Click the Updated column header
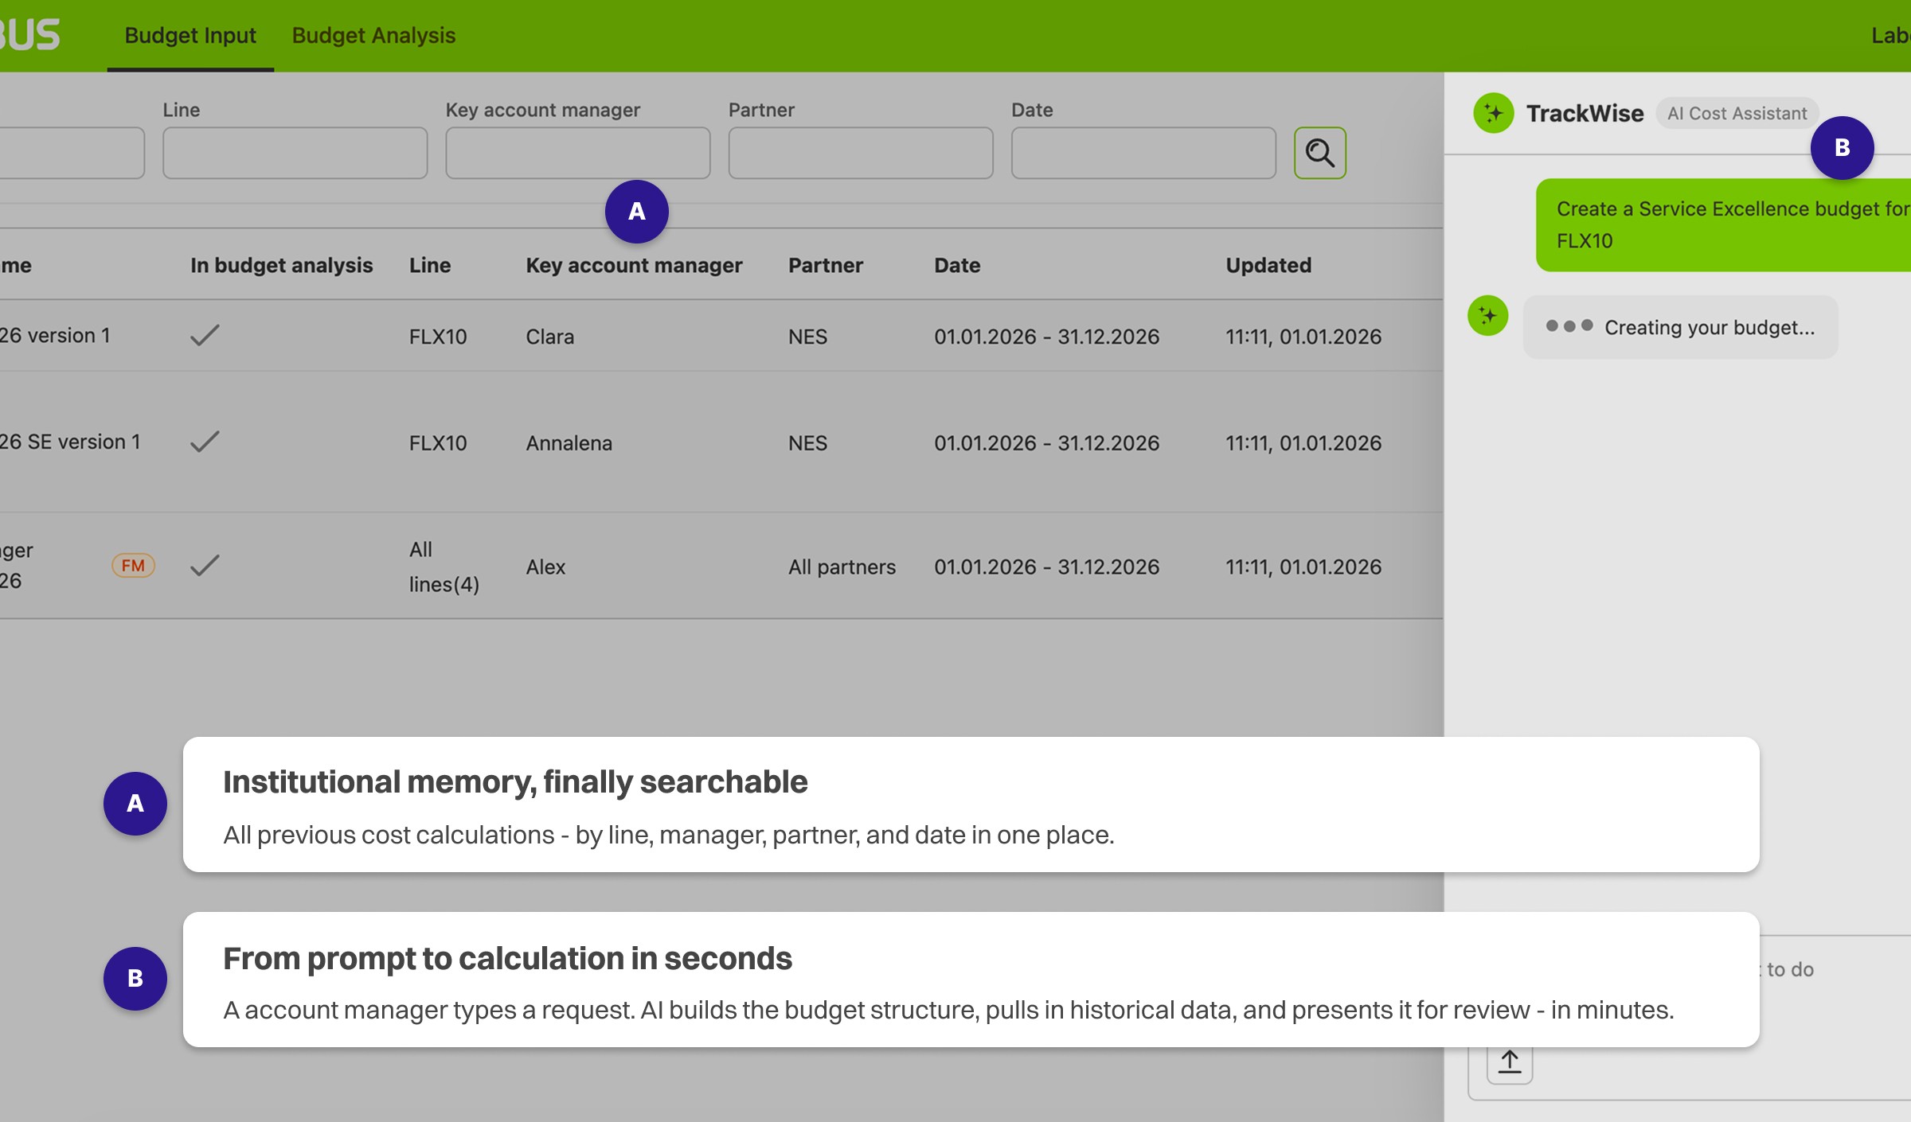 [1268, 266]
